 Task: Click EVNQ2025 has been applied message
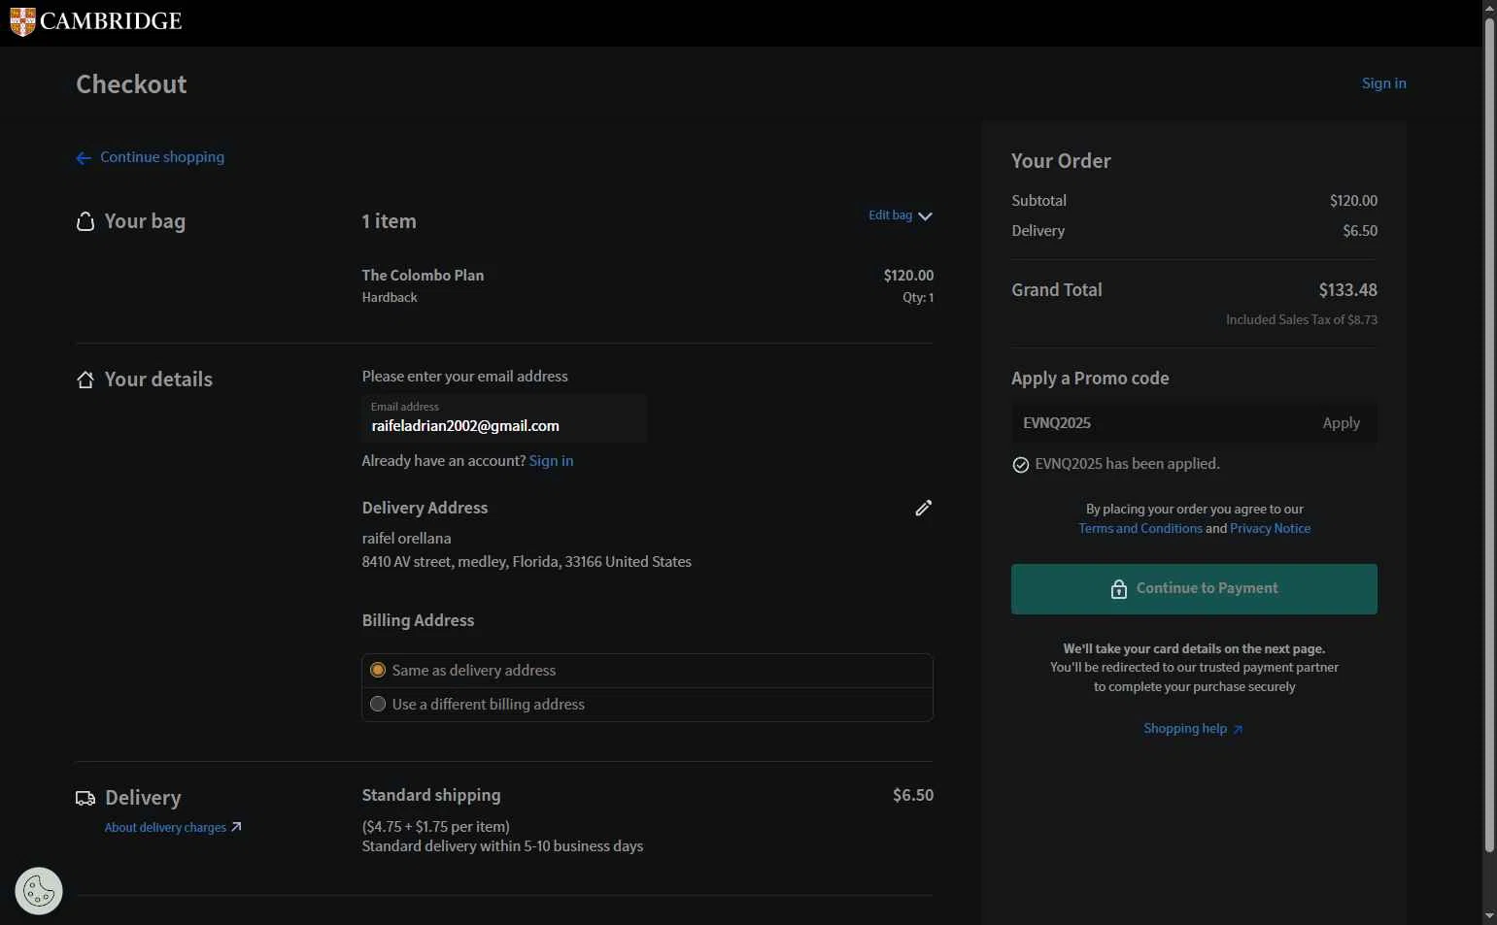1127,464
